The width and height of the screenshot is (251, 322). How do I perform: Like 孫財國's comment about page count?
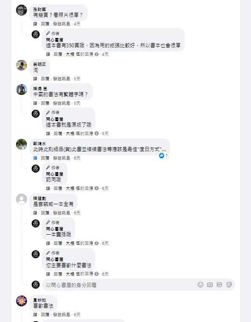point(35,24)
